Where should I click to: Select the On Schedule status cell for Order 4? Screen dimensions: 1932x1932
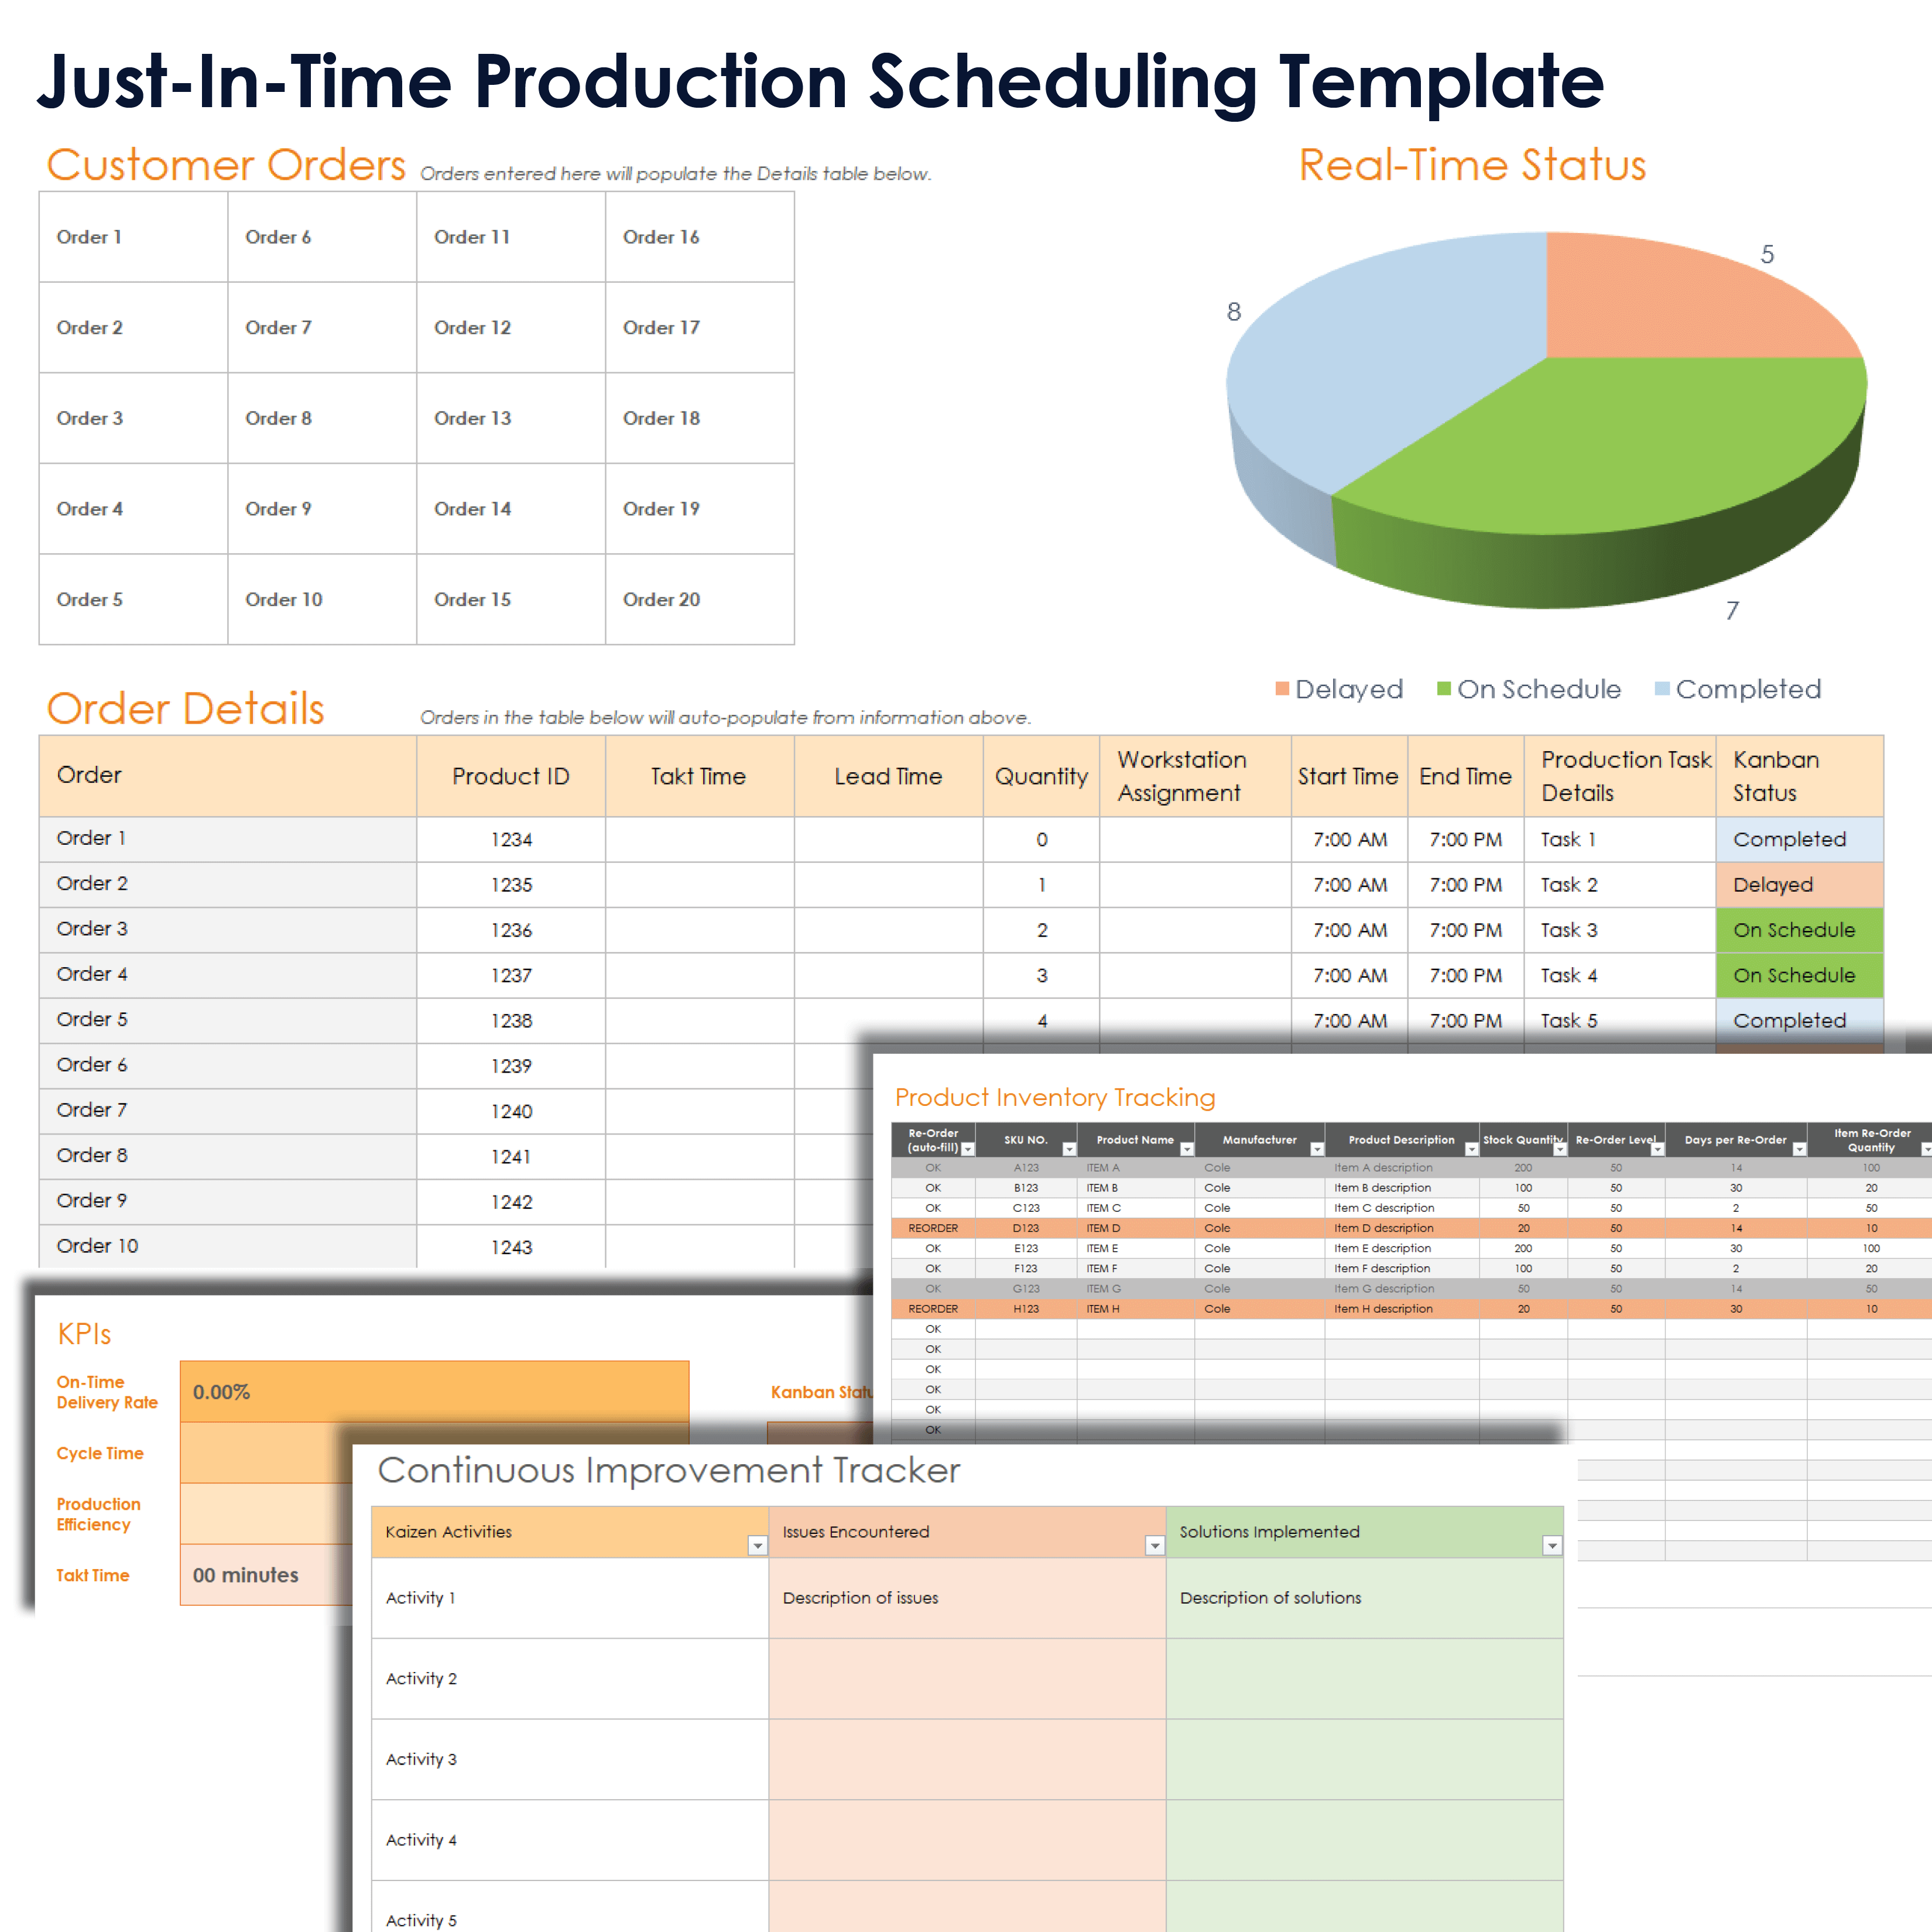point(1799,975)
